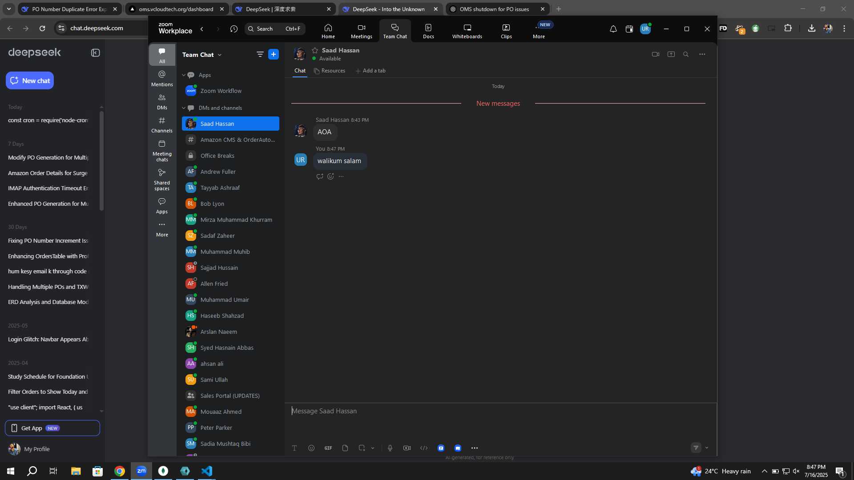This screenshot has height=480, width=854.
Task: Open the Zoom Workflow app chat
Action: click(230, 91)
